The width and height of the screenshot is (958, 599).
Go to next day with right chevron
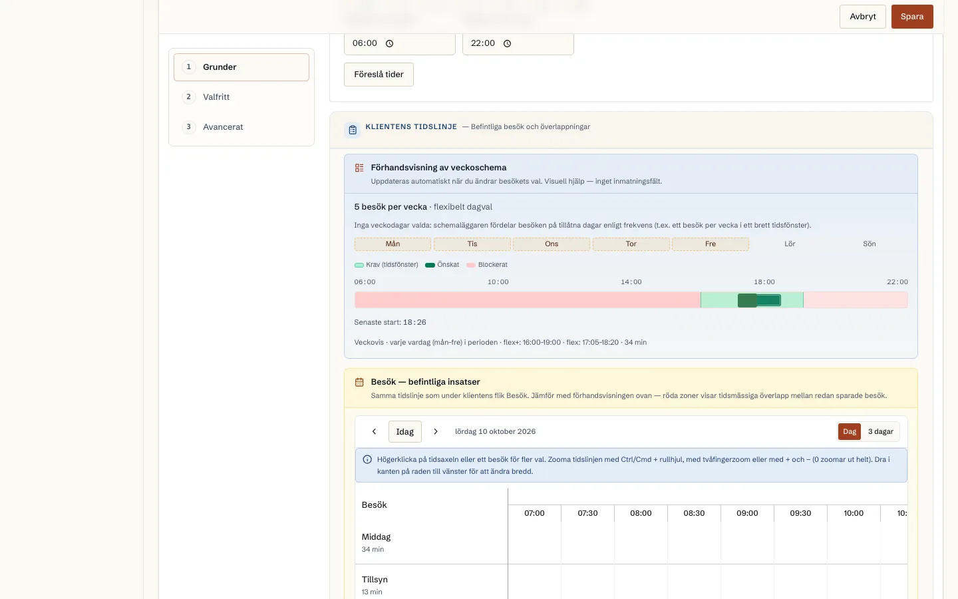point(436,432)
